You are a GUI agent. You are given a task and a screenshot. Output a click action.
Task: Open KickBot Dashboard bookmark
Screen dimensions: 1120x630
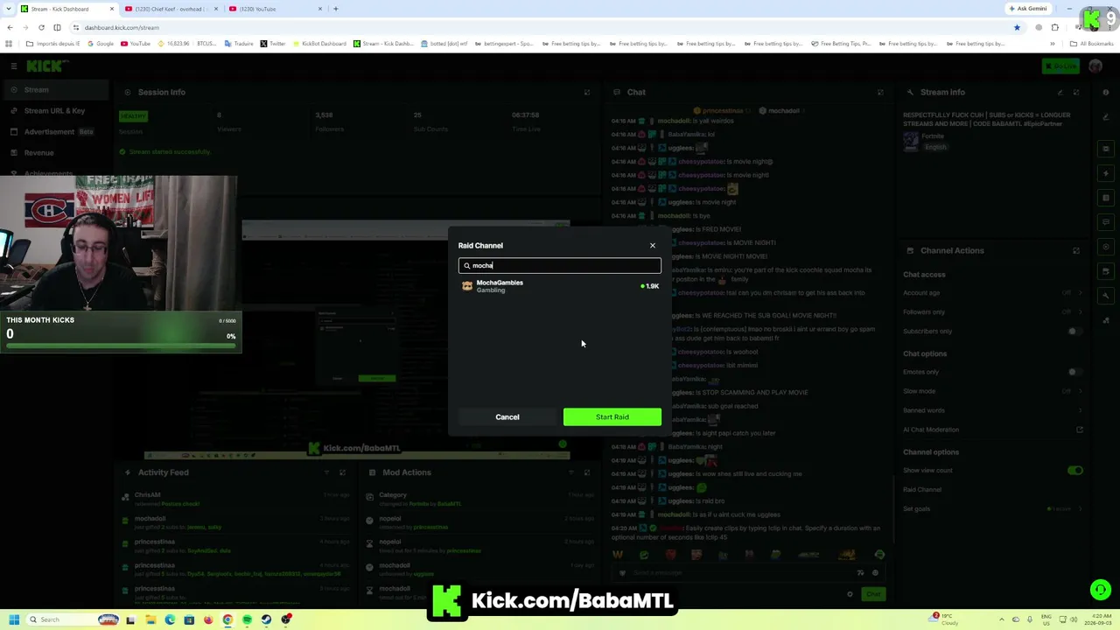(x=320, y=44)
